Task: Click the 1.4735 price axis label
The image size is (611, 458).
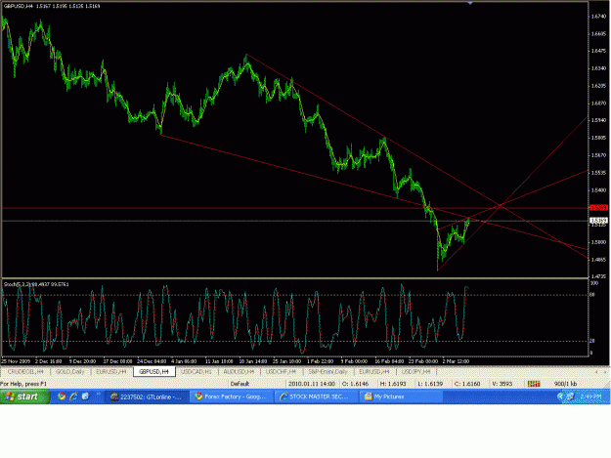Action: point(598,276)
